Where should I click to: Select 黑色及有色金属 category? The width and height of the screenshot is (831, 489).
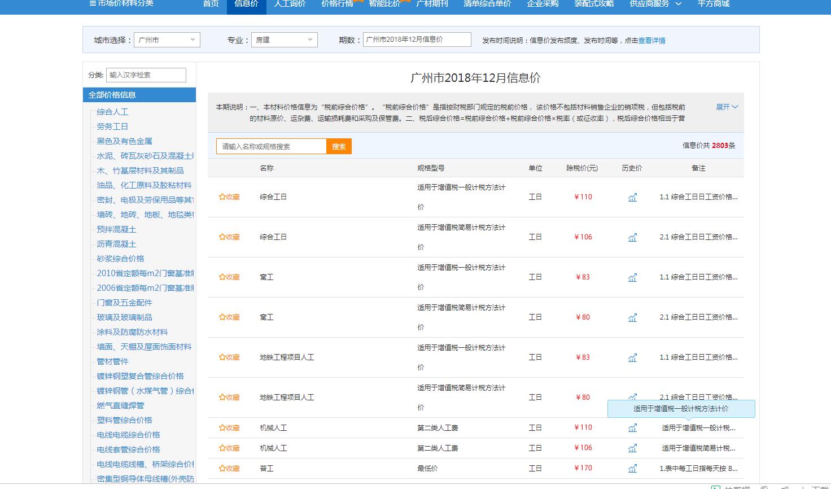click(124, 141)
